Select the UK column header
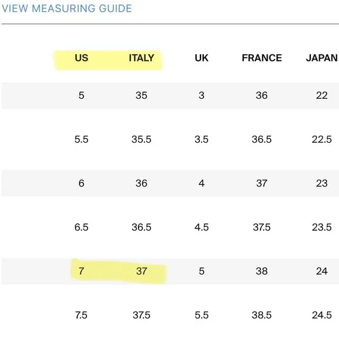Image resolution: width=339 pixels, height=339 pixels. [202, 58]
